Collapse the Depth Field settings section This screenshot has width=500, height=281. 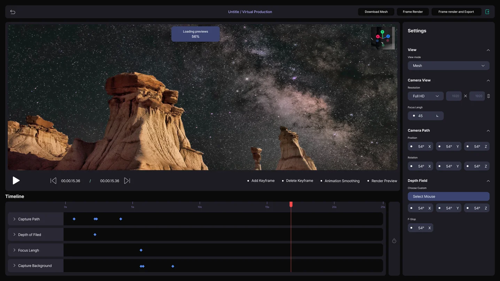pos(488,180)
